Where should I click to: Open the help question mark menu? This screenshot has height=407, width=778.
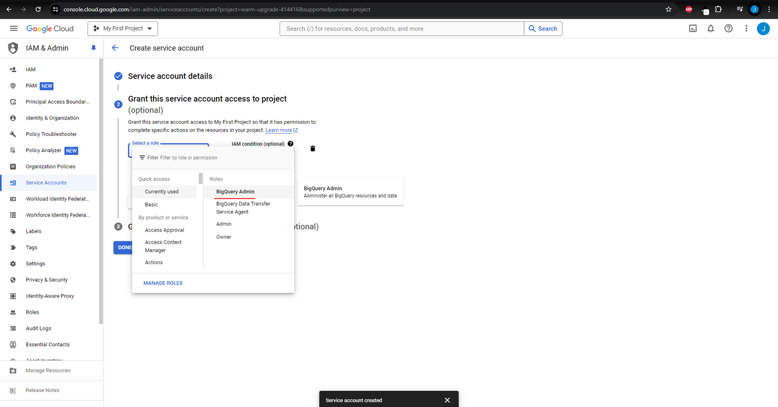728,29
